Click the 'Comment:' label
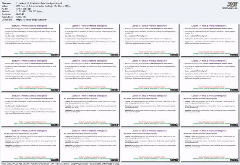240x165 pixels. 7,20
